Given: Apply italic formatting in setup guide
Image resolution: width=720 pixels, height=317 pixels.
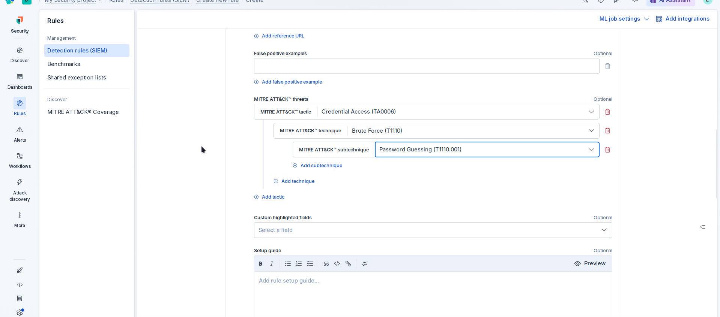Looking at the screenshot, I should pos(272,264).
